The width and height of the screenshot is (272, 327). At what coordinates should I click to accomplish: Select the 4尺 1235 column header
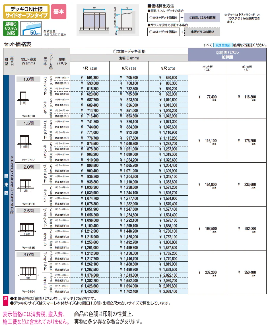tap(90, 68)
